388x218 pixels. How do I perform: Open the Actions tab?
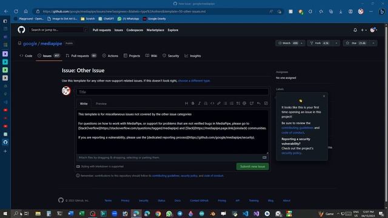110,56
